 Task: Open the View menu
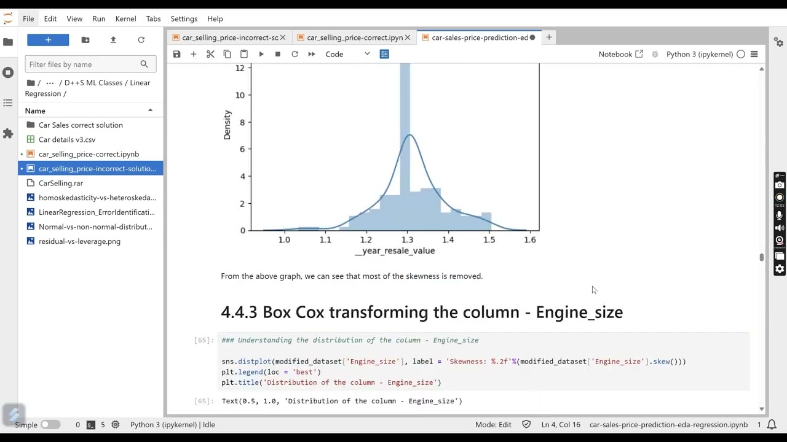coord(74,18)
